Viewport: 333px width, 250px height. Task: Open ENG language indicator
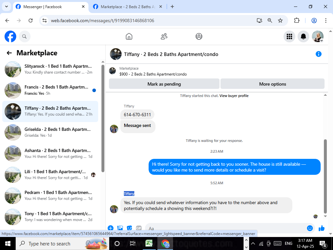(288, 243)
